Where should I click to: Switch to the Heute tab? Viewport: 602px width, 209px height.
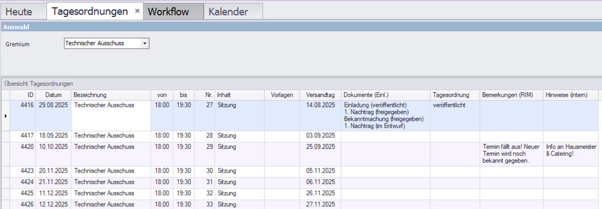point(19,12)
